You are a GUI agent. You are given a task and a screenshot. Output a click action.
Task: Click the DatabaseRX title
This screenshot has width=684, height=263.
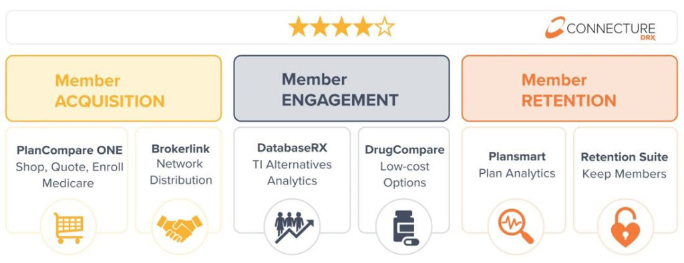point(292,148)
